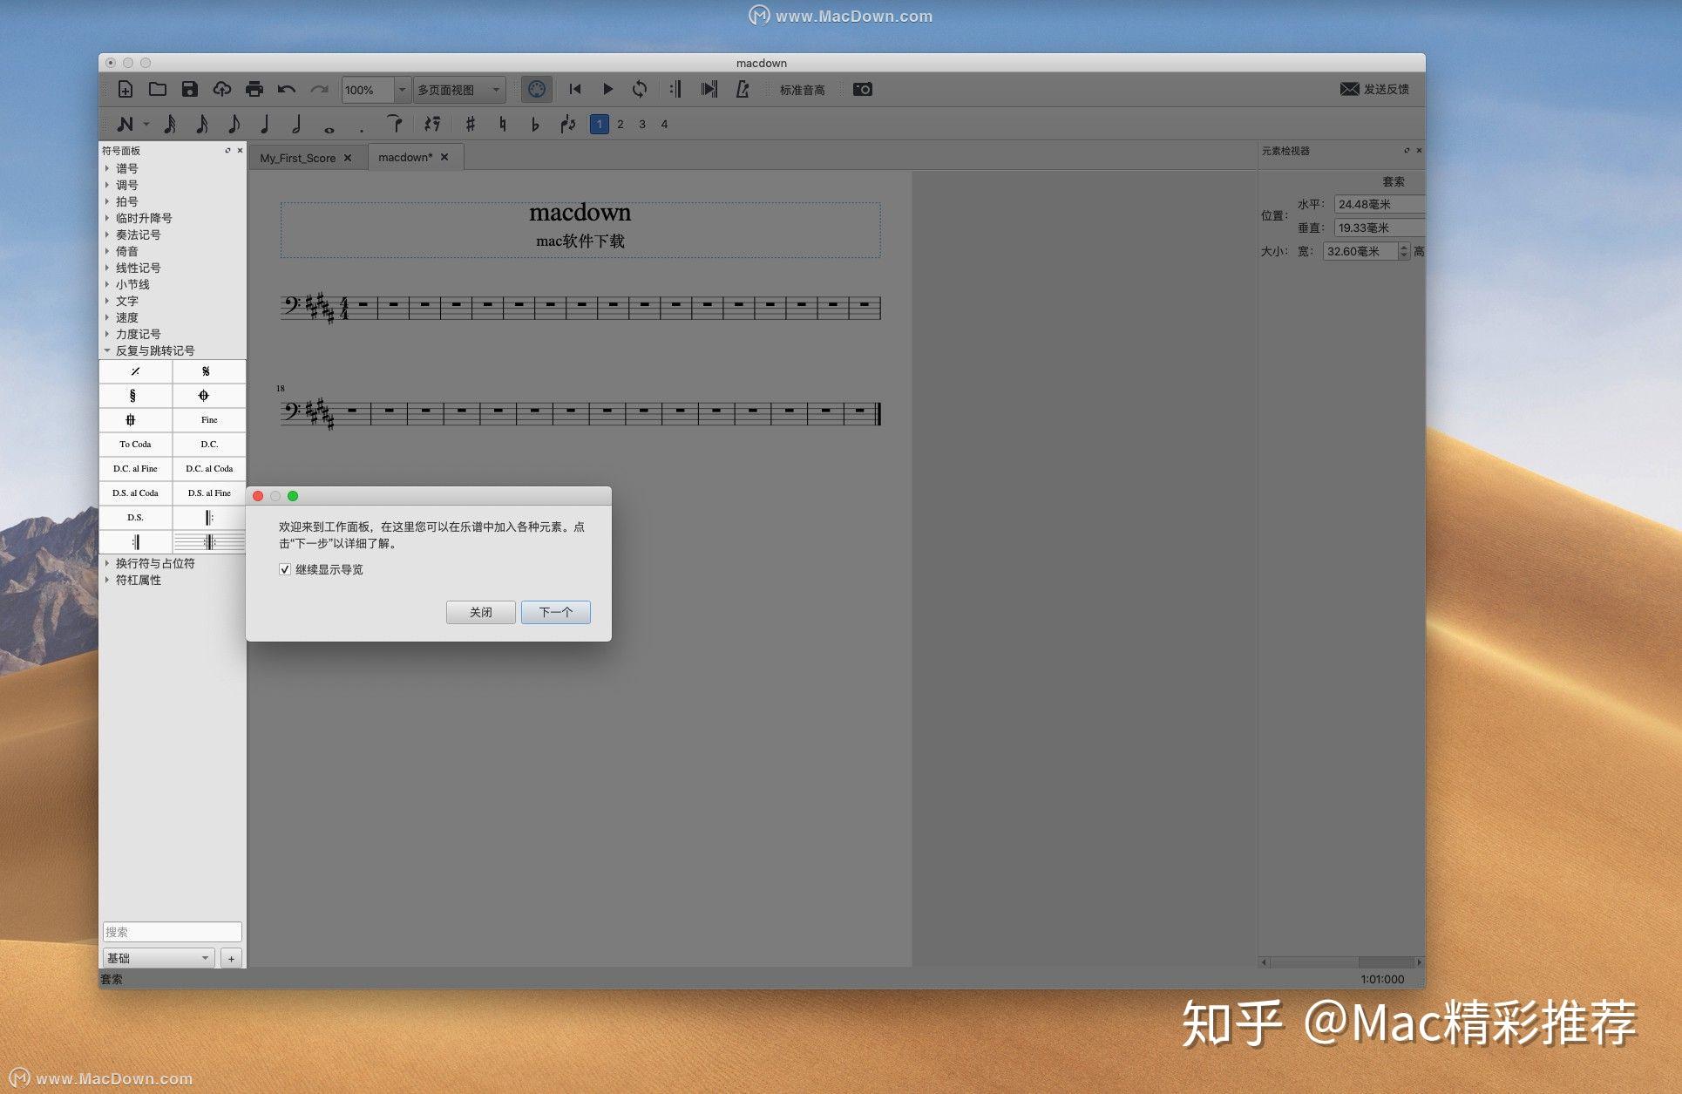Apply the natural accidental
The image size is (1682, 1094).
pos(503,124)
